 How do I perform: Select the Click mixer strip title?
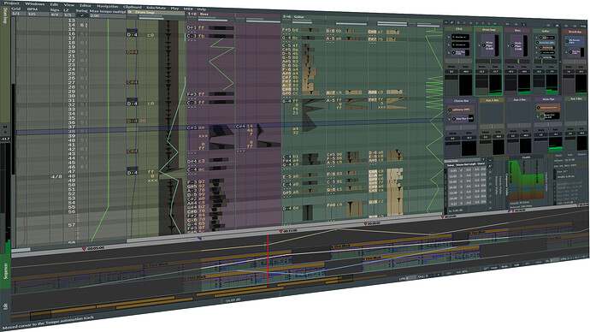[458, 28]
